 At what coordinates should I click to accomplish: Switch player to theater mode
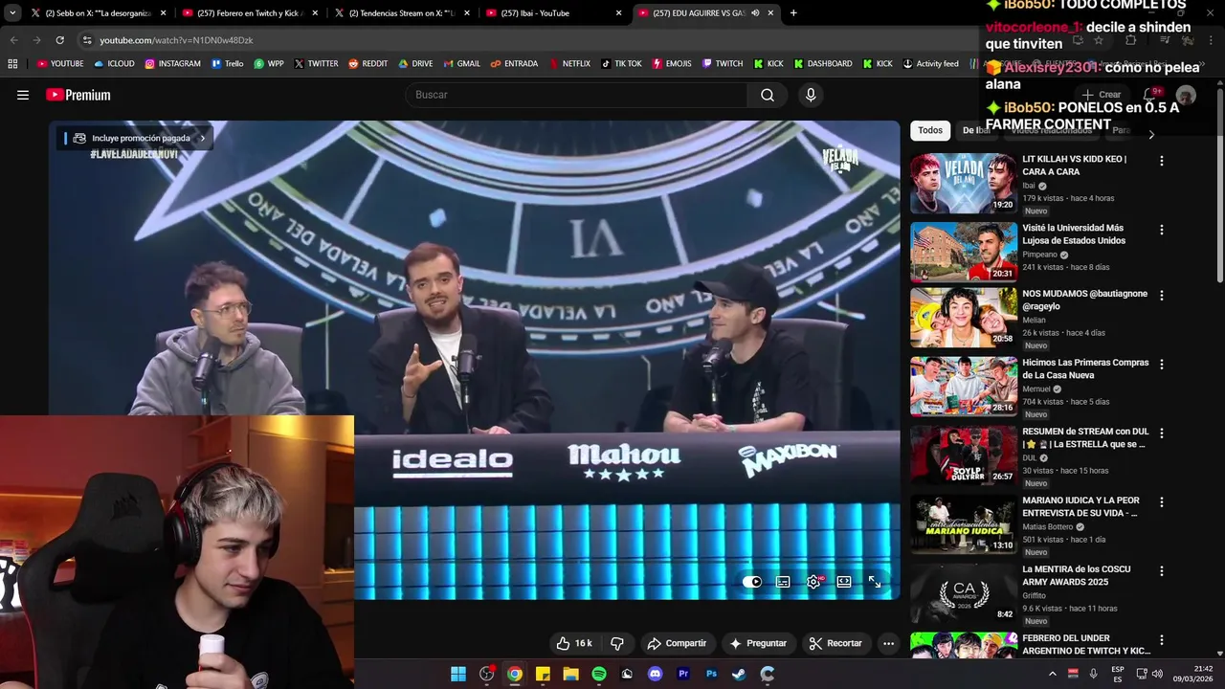pos(844,582)
